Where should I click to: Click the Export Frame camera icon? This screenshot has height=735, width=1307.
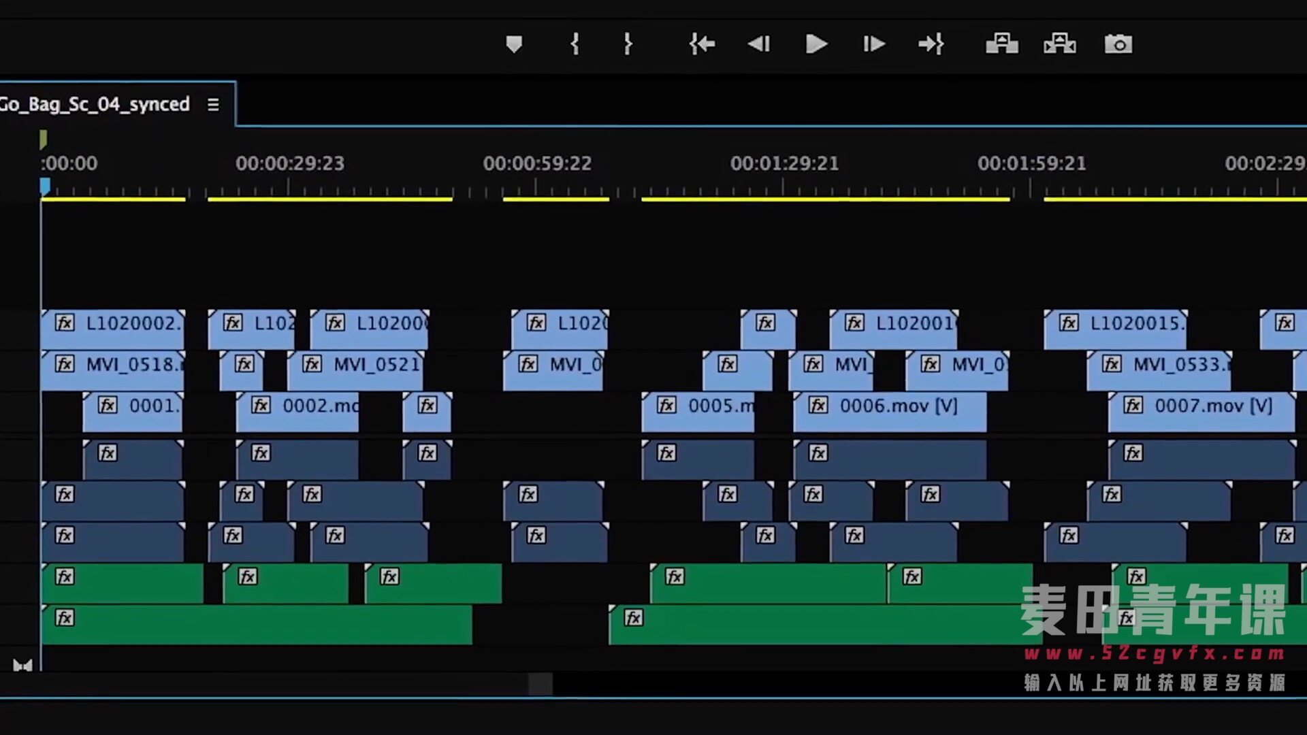[x=1118, y=44]
